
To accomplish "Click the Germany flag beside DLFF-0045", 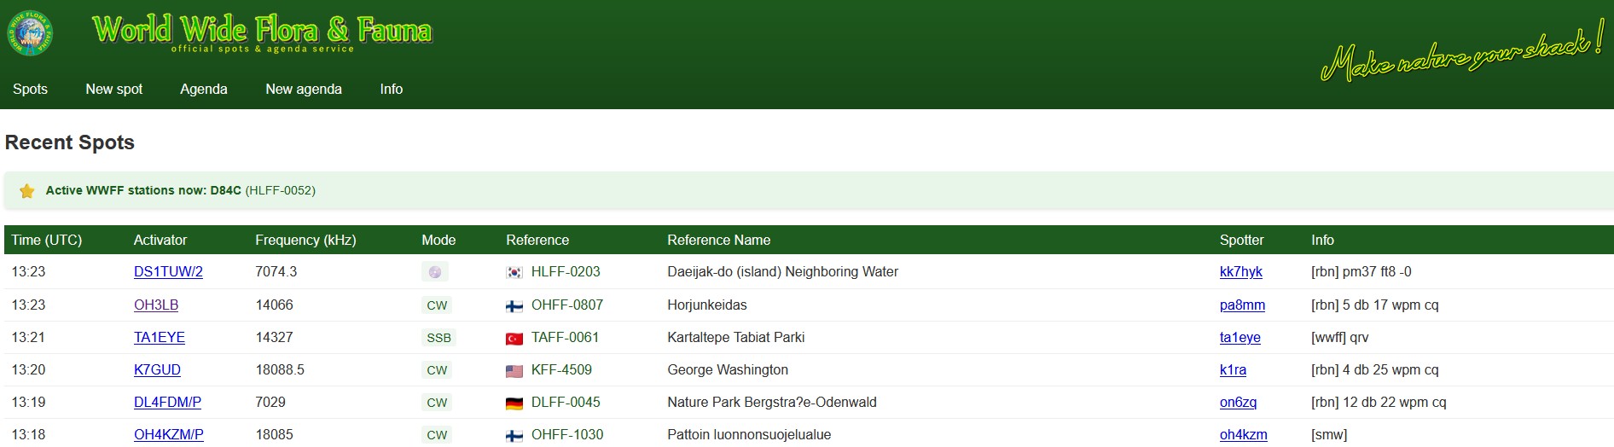I will click(514, 403).
